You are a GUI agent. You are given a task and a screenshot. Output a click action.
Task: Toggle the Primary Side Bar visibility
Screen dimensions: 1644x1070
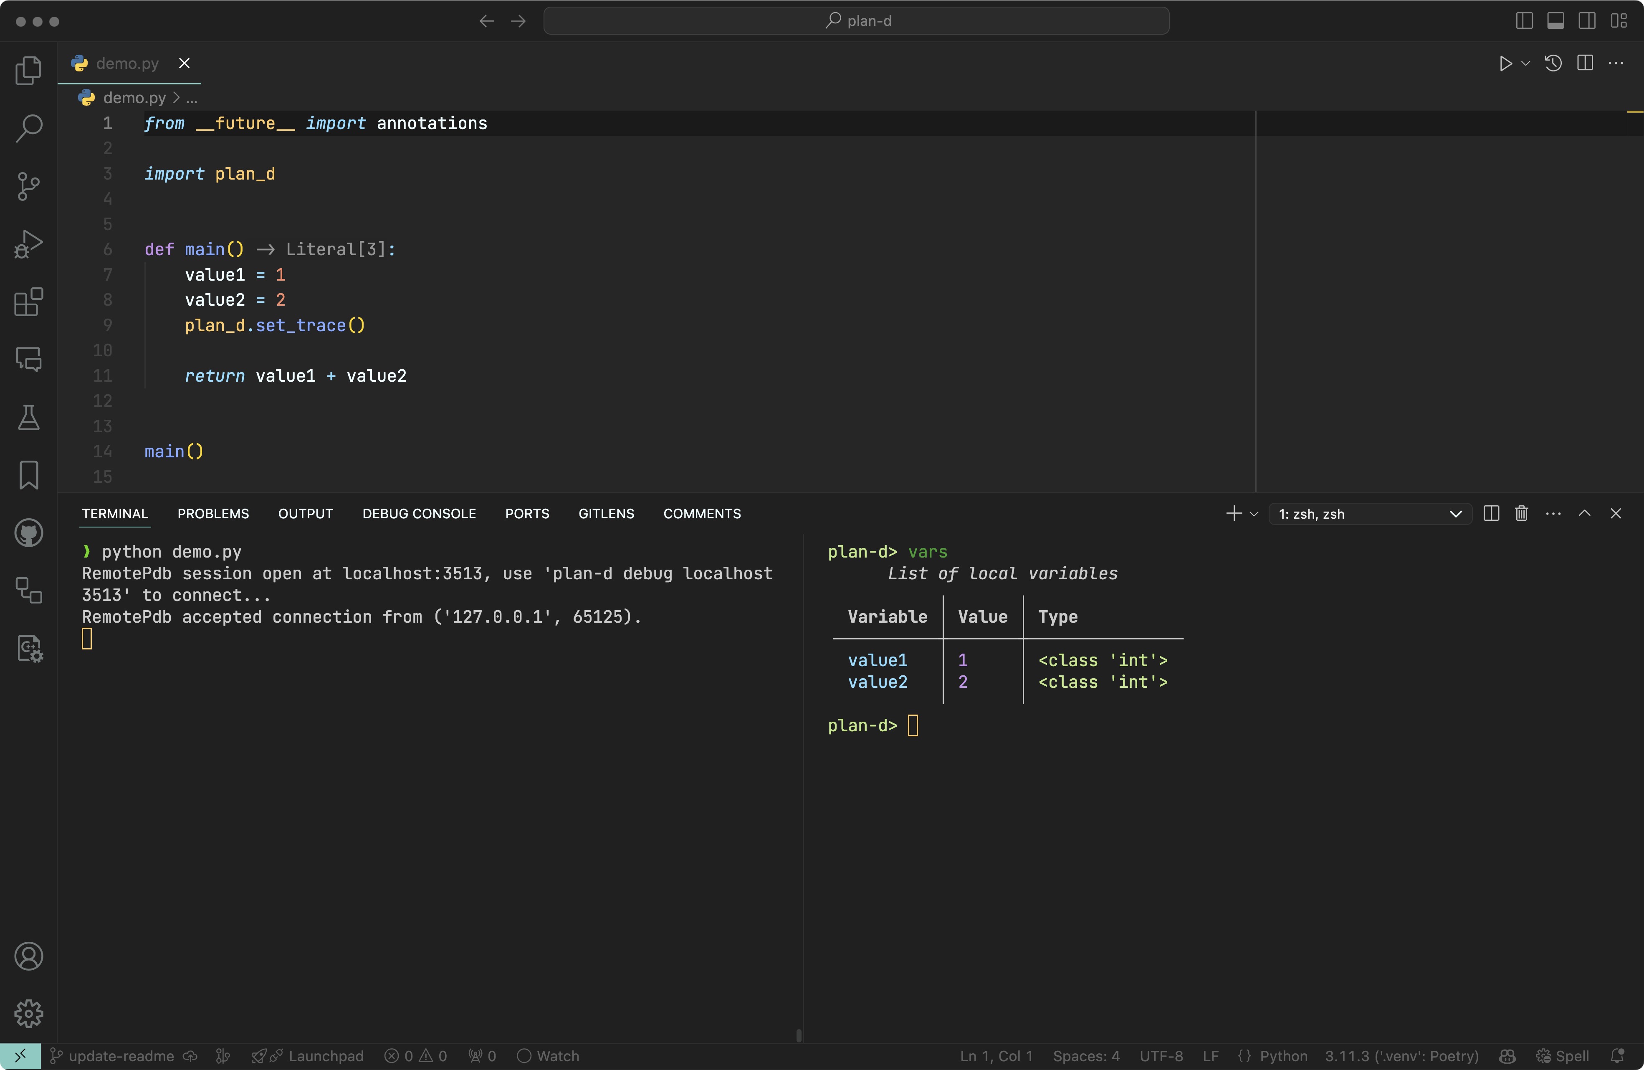point(1524,21)
